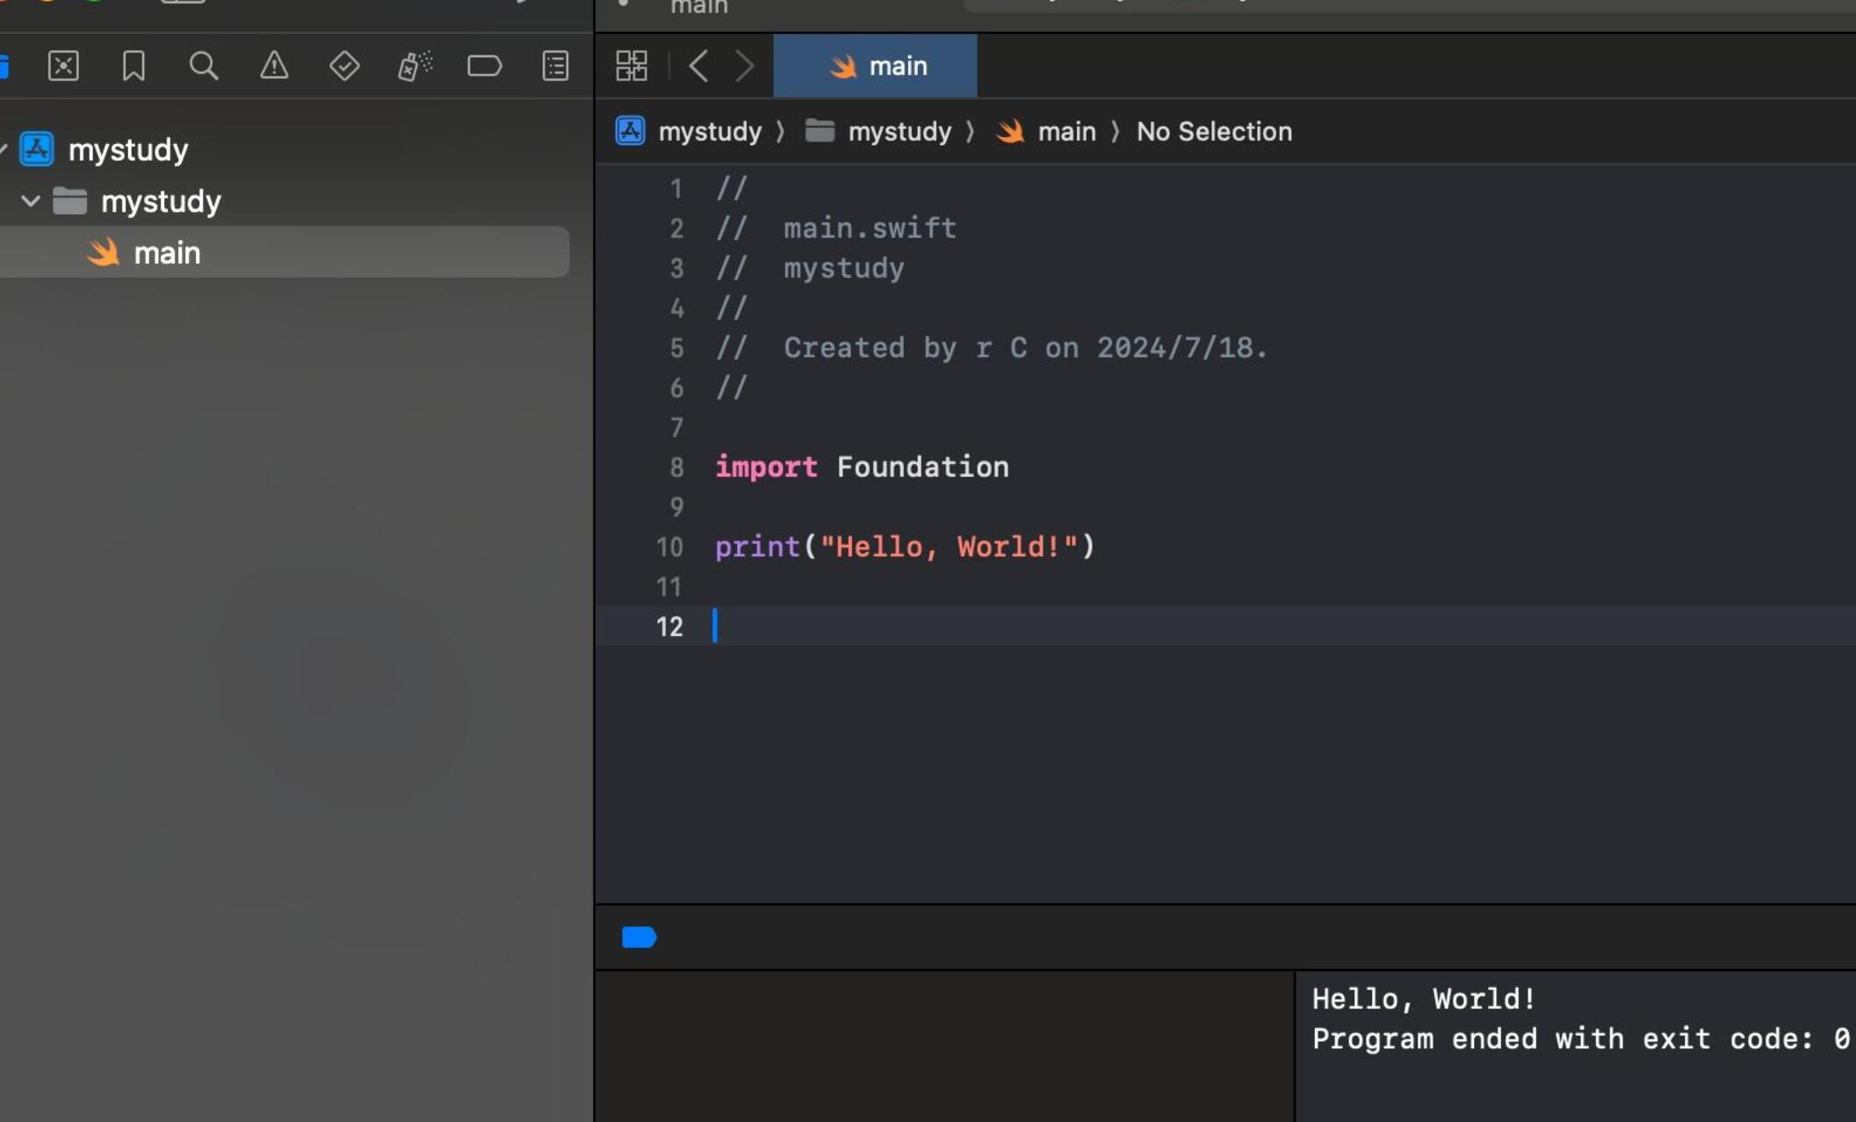
Task: Open the Issue navigator warning icon
Action: [274, 66]
